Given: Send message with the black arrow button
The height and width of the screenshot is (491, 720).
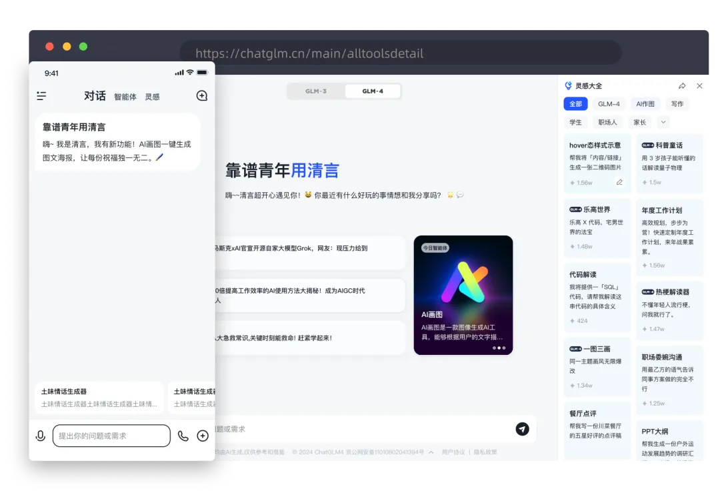Looking at the screenshot, I should coord(522,429).
